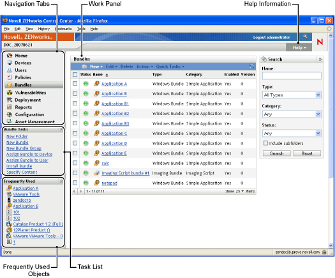The image size is (335, 278).
Task: Collapse the Bundle Tasks panel
Action: (61, 129)
